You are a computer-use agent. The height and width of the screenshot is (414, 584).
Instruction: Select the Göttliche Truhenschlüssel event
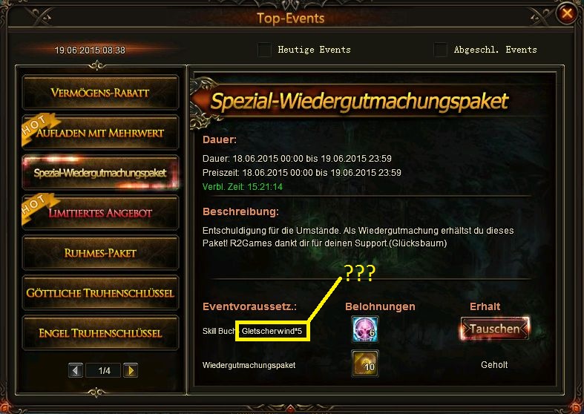coord(100,293)
